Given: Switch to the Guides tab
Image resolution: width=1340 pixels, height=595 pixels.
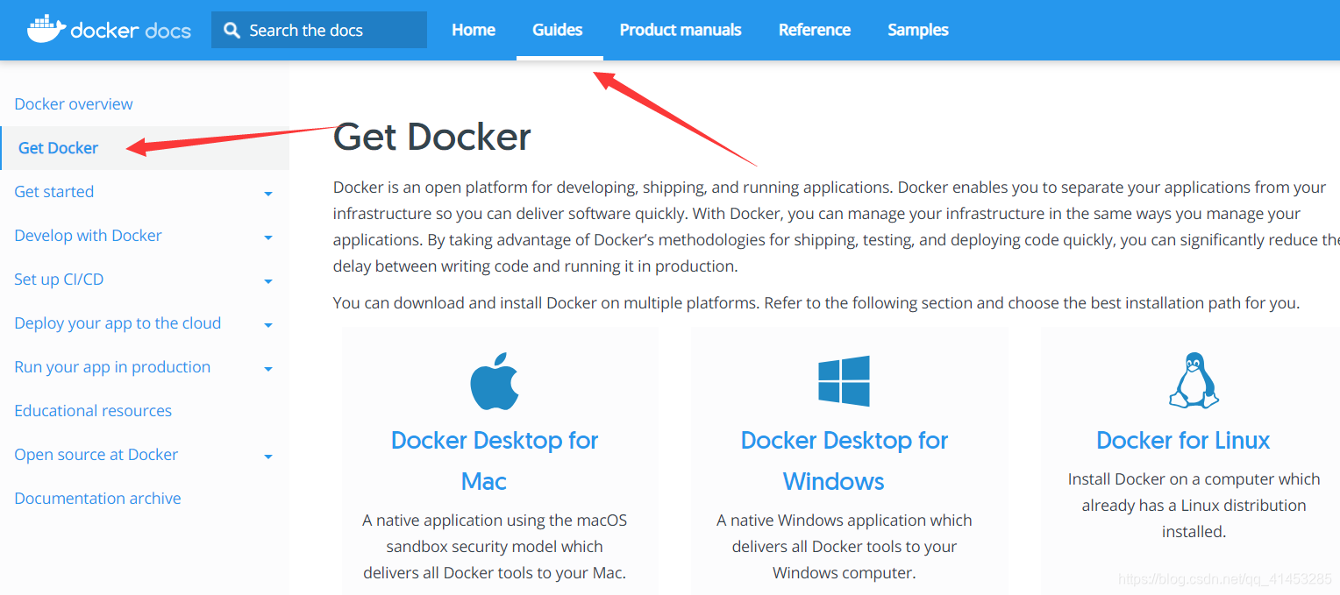Looking at the screenshot, I should (558, 30).
